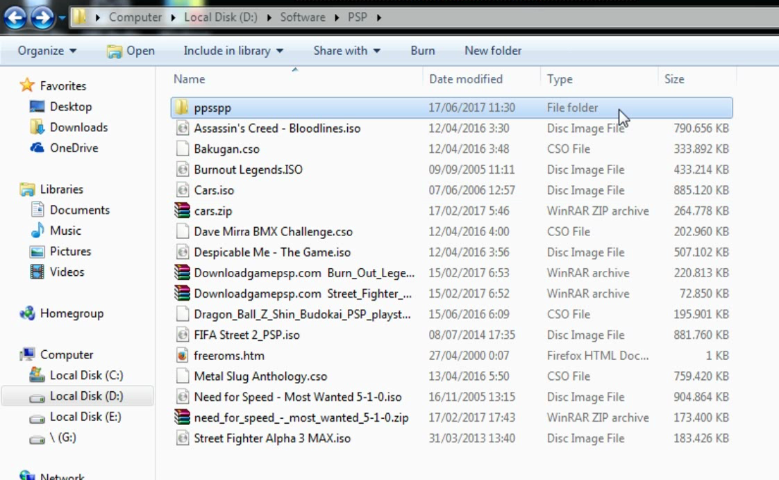Click the Assassin's Creed disc image icon
This screenshot has height=480, width=779.
pyautogui.click(x=182, y=129)
